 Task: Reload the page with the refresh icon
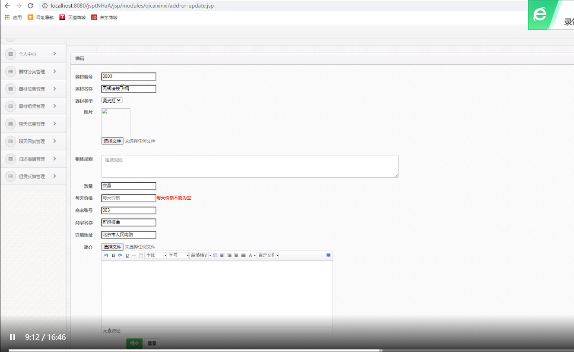(x=30, y=6)
